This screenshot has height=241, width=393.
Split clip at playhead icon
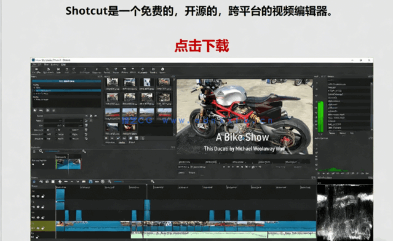(84, 181)
